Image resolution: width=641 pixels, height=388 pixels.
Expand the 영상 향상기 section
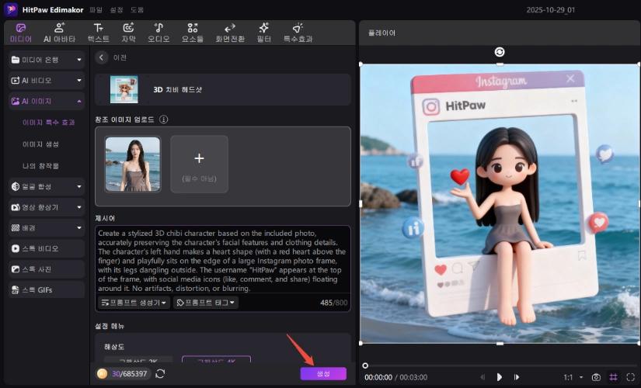coord(47,207)
